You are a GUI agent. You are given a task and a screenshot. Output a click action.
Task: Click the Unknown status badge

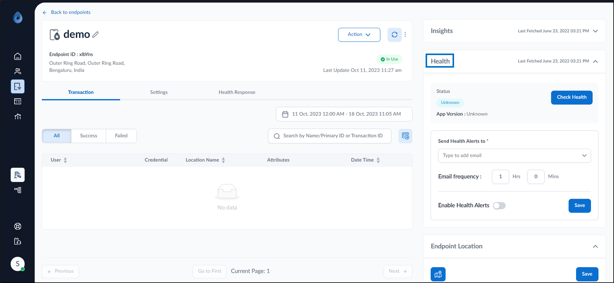[x=450, y=102]
